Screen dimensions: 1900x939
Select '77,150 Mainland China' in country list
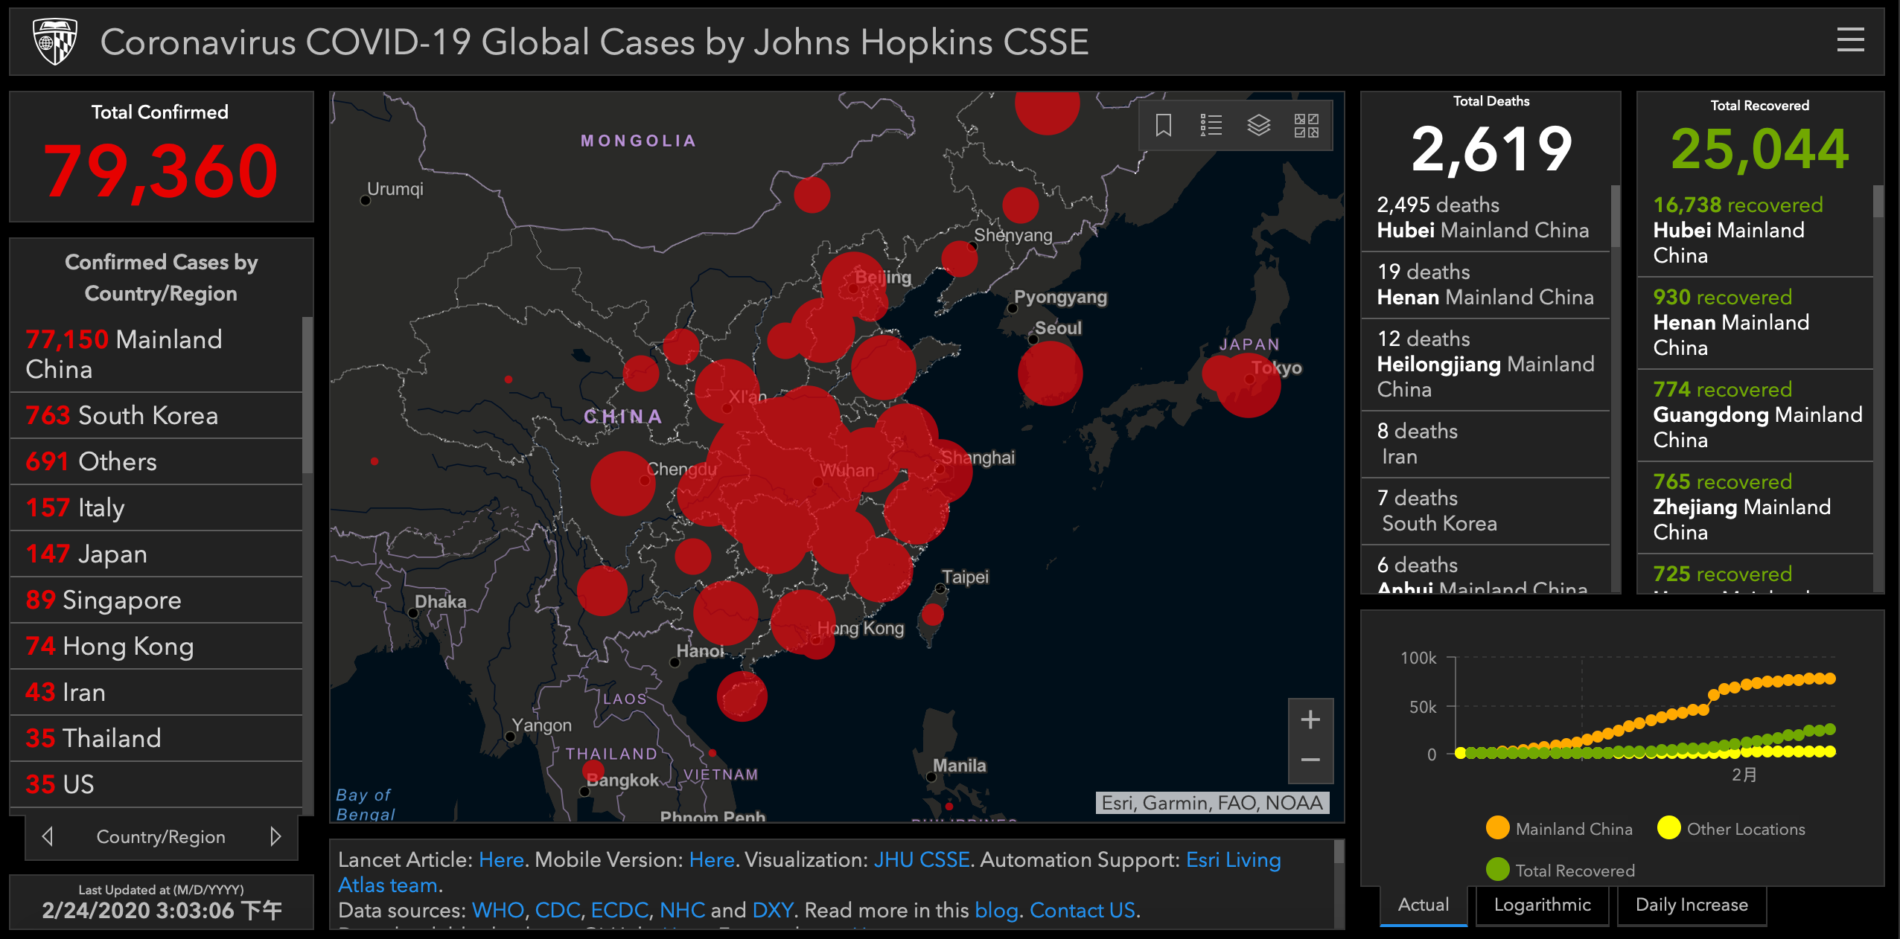pyautogui.click(x=156, y=354)
